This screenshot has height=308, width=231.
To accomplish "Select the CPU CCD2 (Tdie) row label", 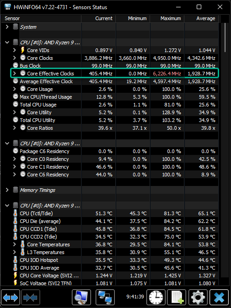I will click(38, 237).
